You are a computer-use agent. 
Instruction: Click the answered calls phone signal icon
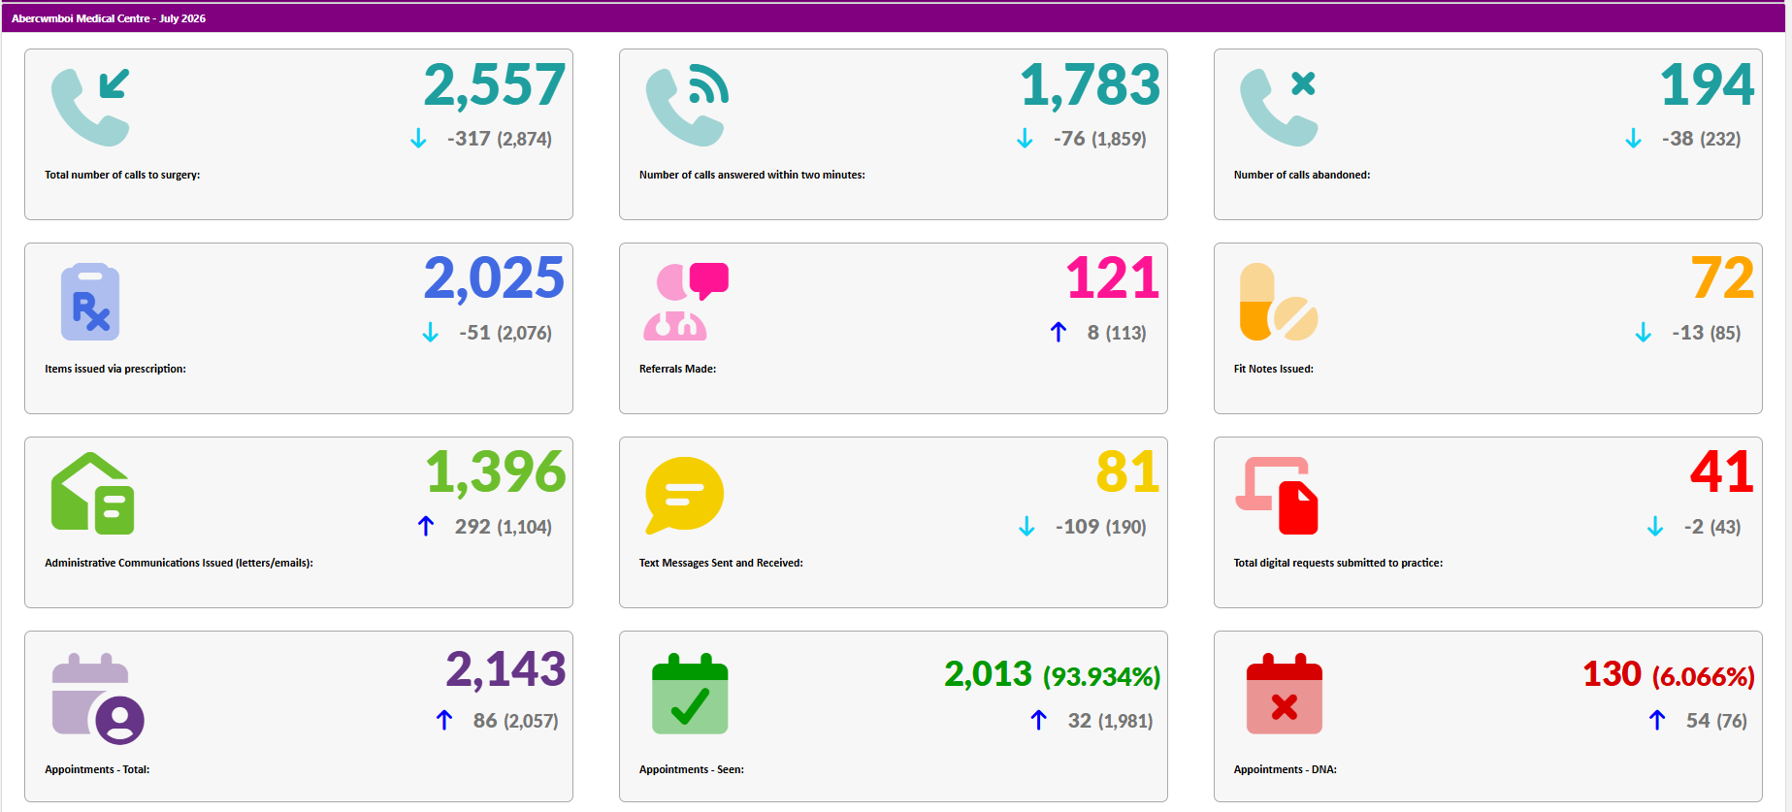click(x=687, y=107)
